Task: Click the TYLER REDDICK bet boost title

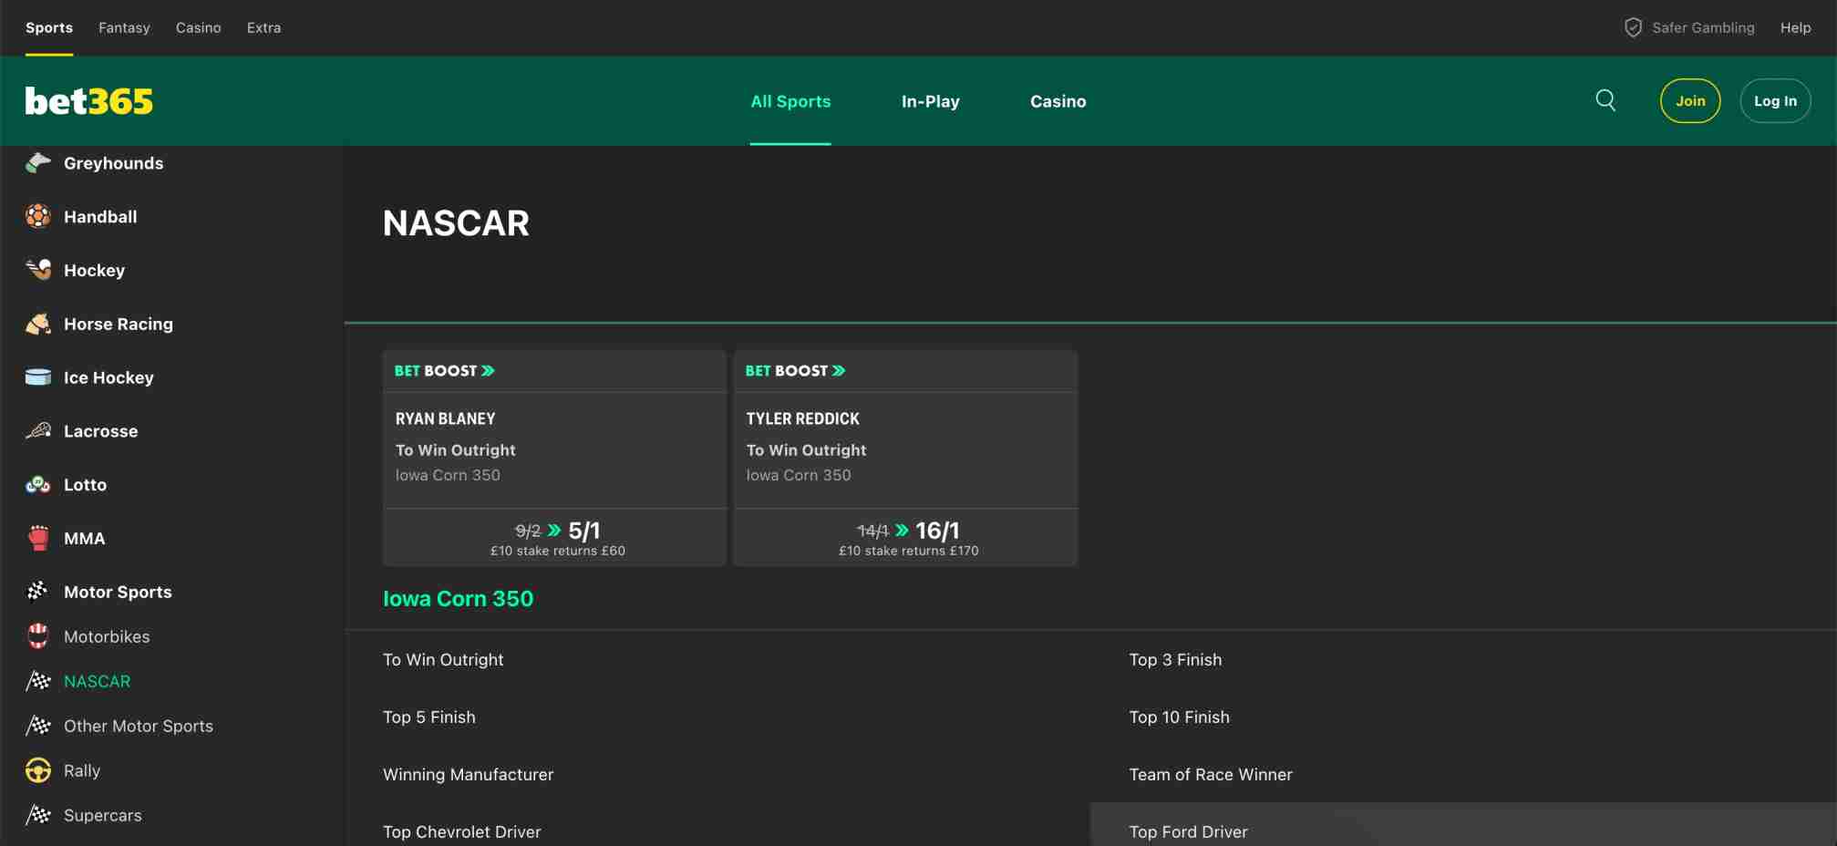Action: 803,418
